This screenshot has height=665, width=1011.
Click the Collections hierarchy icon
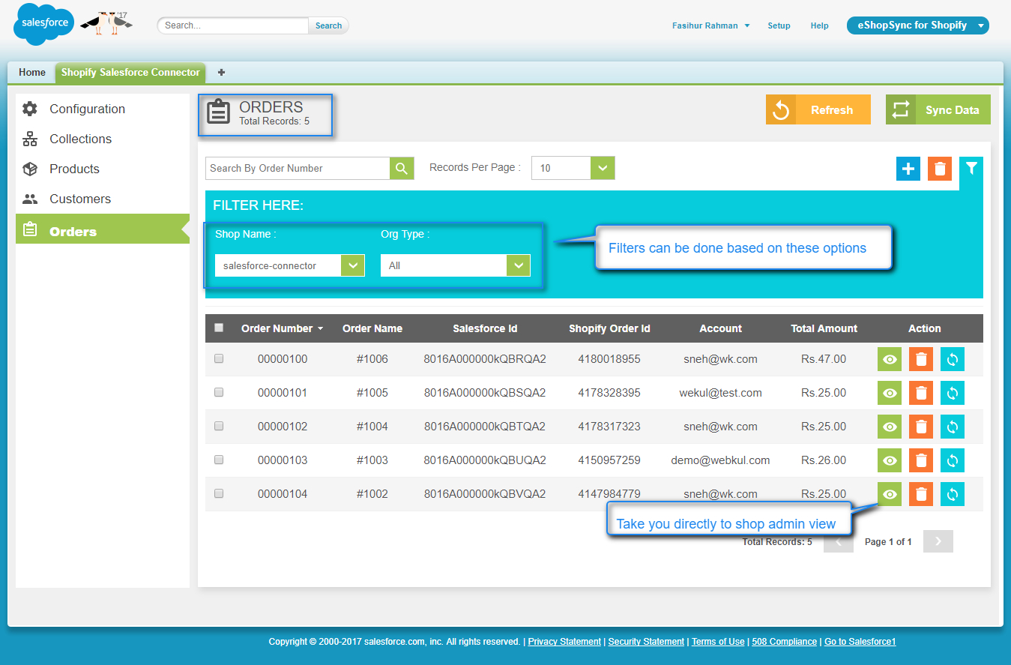[x=30, y=139]
